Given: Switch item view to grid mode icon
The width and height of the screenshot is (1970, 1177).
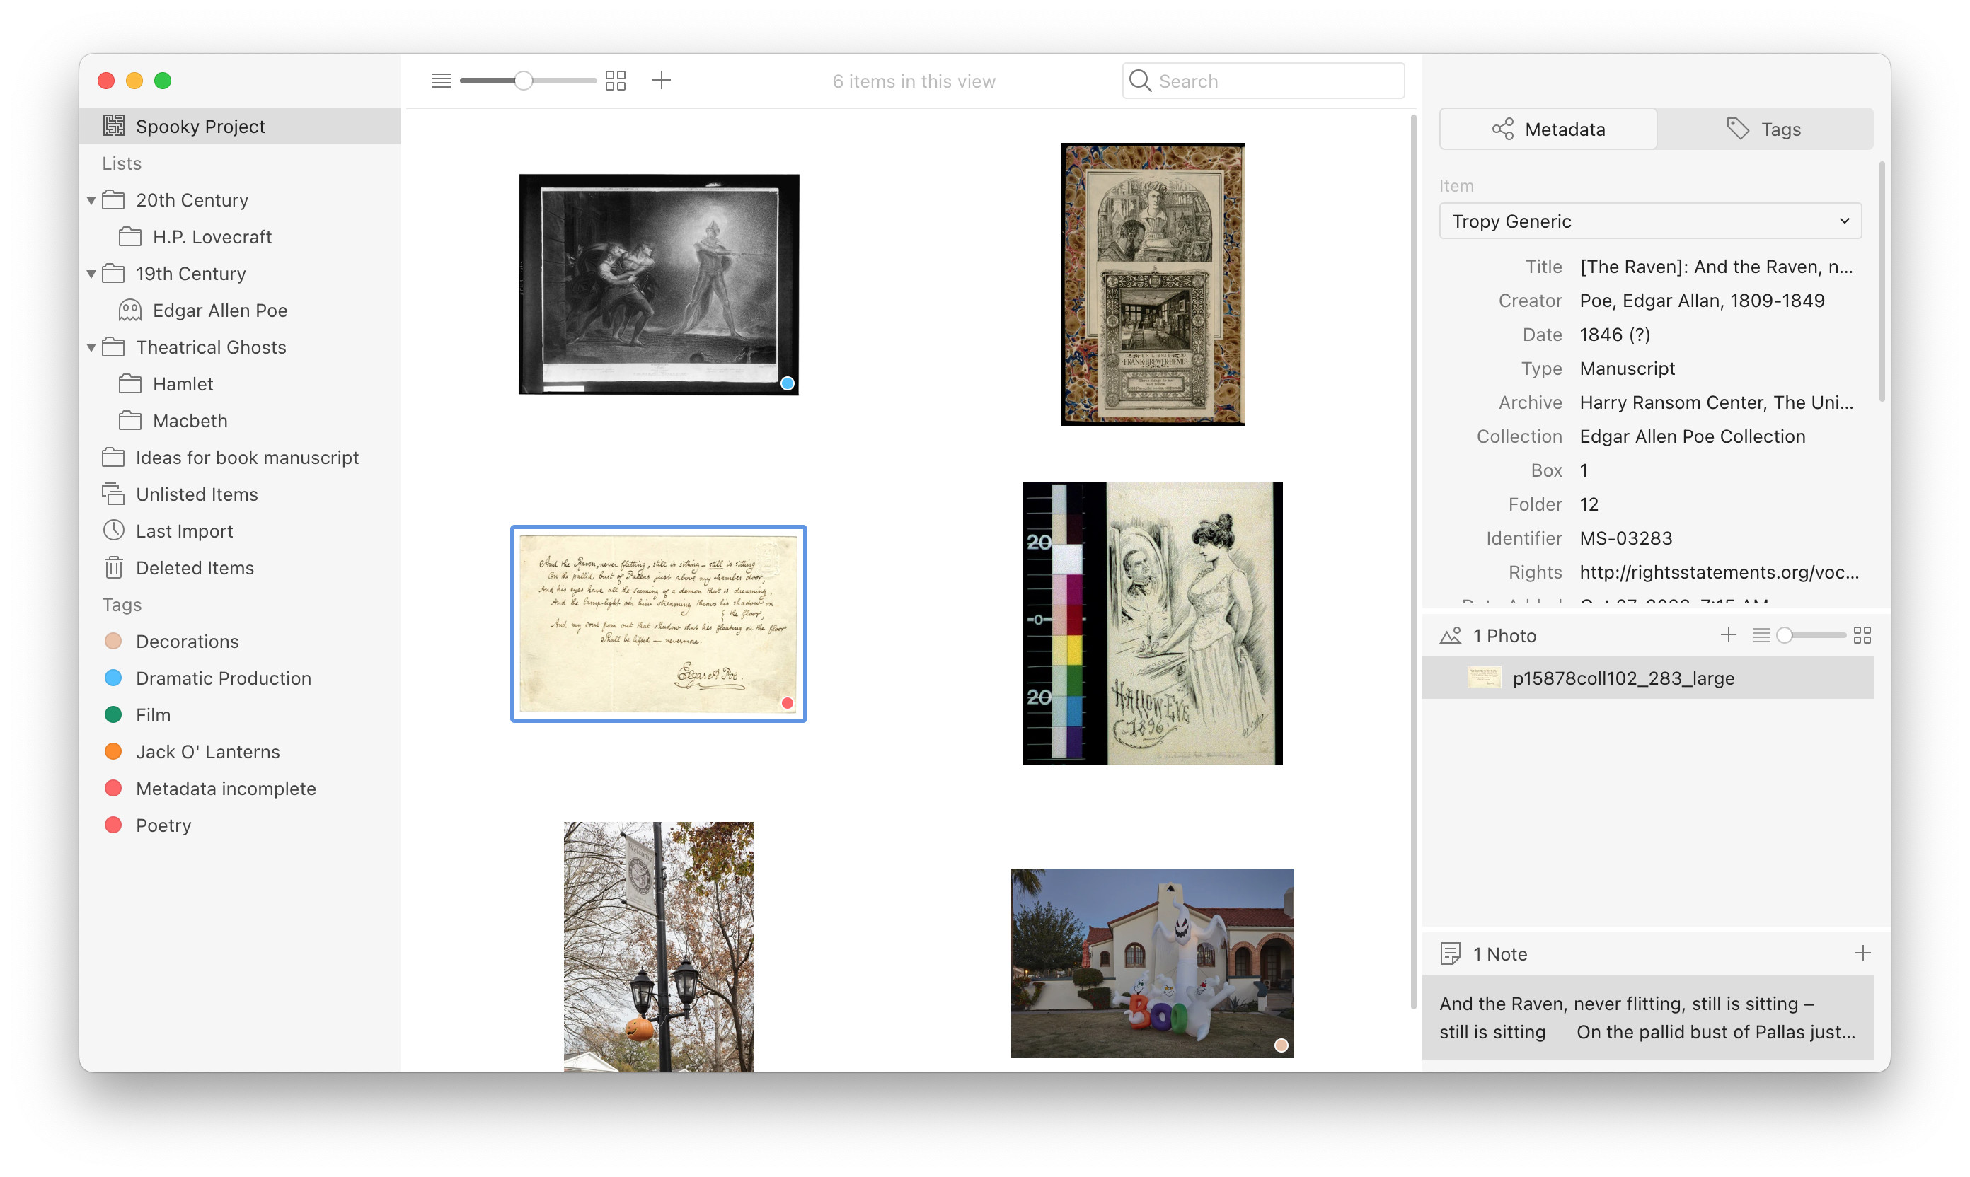Looking at the screenshot, I should coord(616,81).
